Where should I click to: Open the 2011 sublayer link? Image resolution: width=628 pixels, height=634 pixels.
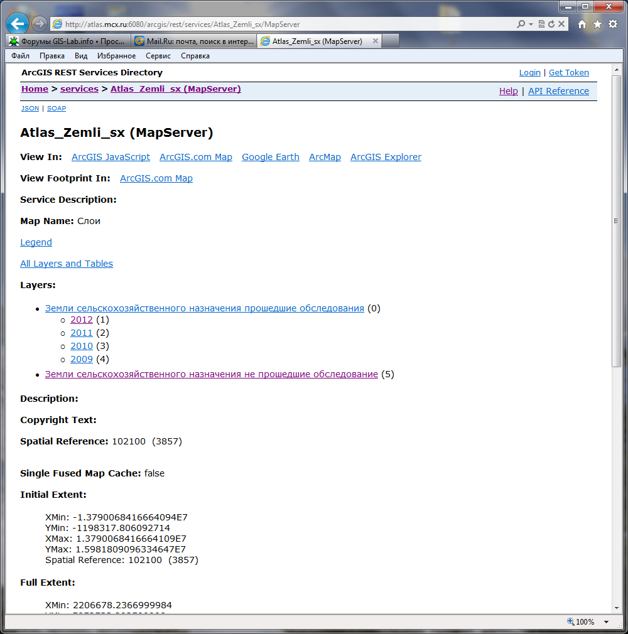pos(82,333)
